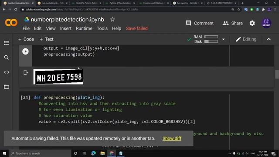279x157 pixels.
Task: Open the Google Drive file icon
Action: click(27, 19)
